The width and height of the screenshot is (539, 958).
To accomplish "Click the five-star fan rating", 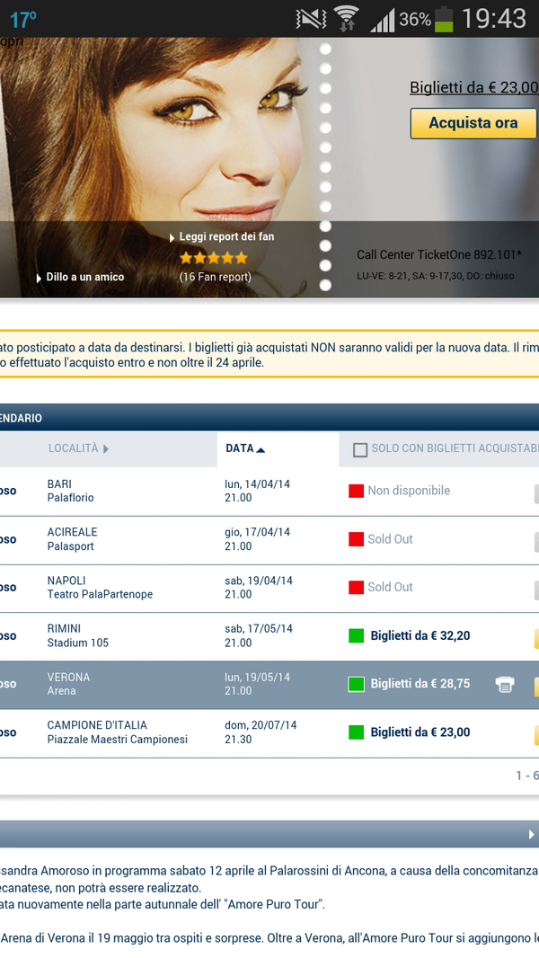I will click(x=214, y=258).
